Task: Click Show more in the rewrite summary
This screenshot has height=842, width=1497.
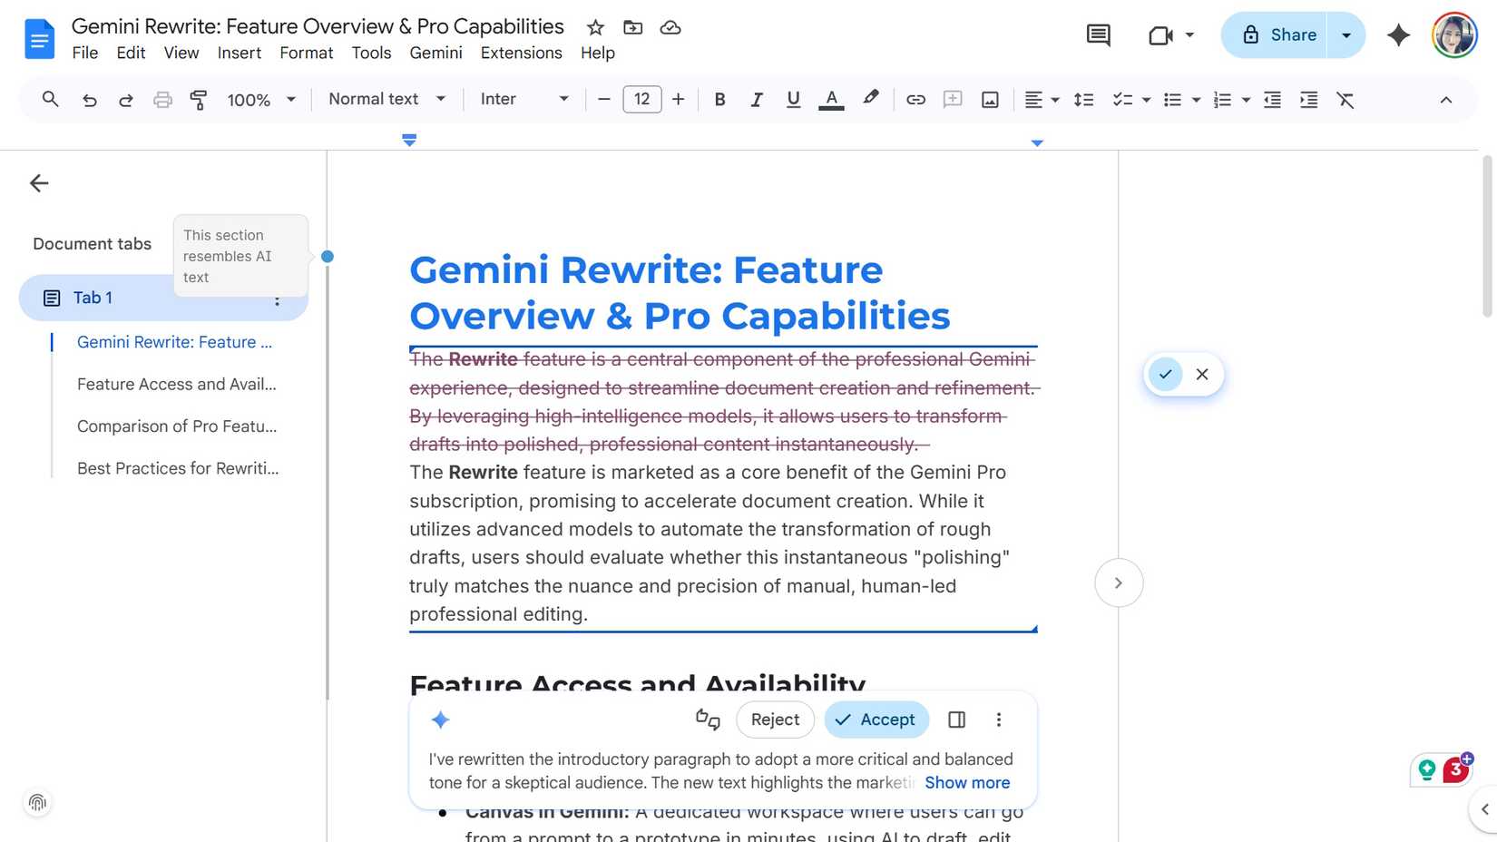Action: pos(966,782)
